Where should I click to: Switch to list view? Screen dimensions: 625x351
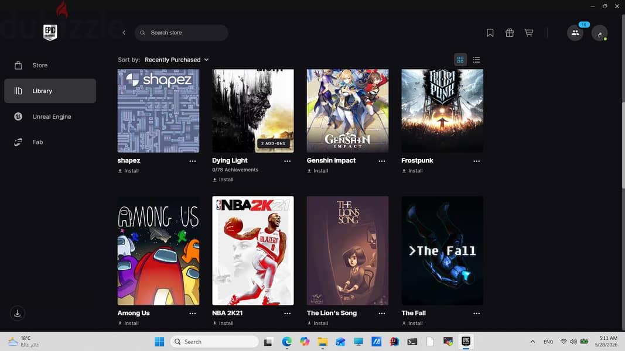pos(476,60)
